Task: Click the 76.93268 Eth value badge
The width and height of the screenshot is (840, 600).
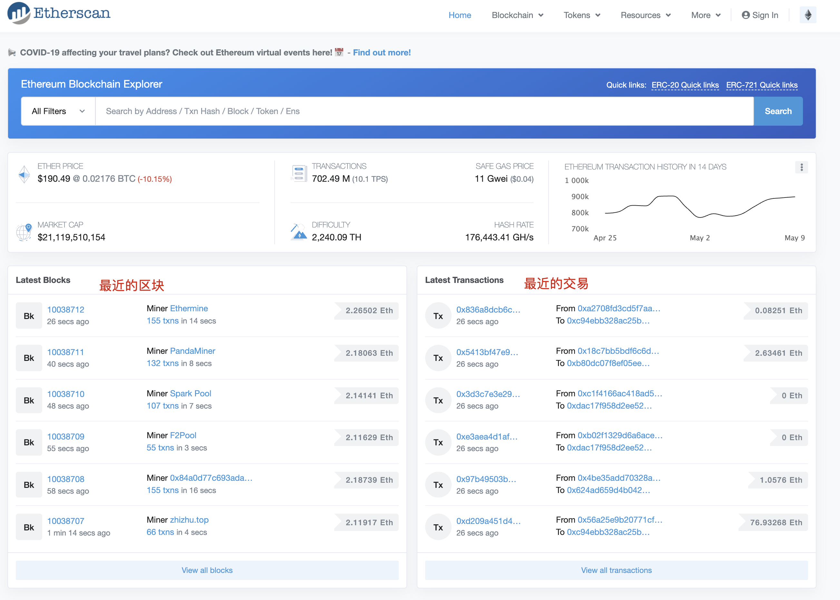Action: [773, 522]
